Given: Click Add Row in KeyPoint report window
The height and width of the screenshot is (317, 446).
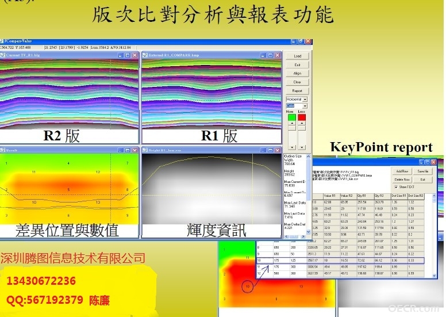Looking at the screenshot, I should (402, 171).
